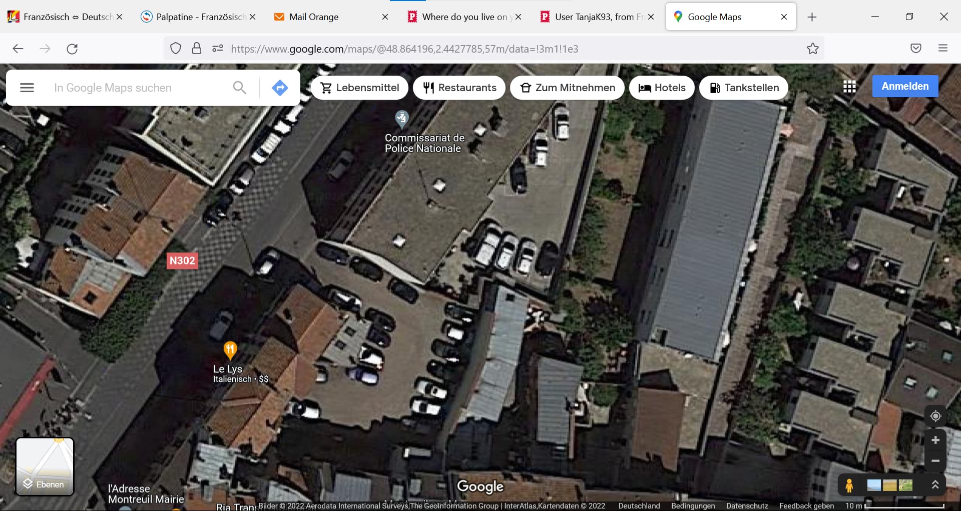Reload the current page

72,49
